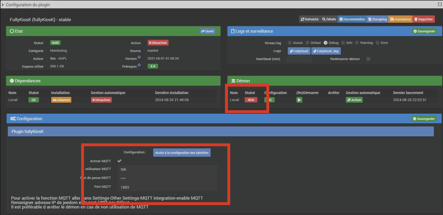Viewport: 443px width, 215px height.
Task: Click Dernière installation date 2024-08-26 21:48:06
Action: point(172,100)
